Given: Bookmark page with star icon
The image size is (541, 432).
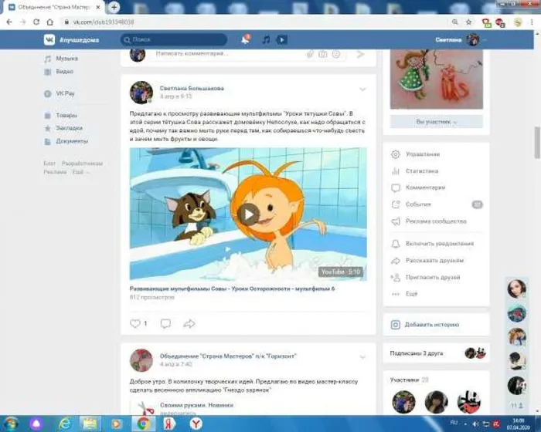Looking at the screenshot, I should [468, 22].
